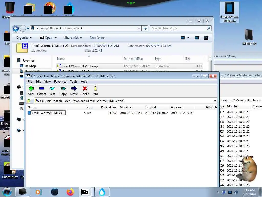The image size is (262, 197).
Task: Open the Share with dropdown
Action: 73,38
